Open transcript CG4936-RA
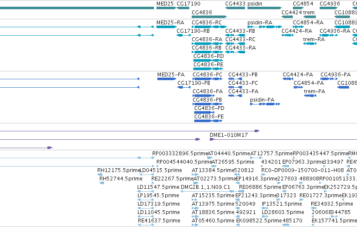Screen dimensions: 357x227 pyautogui.click(x=335, y=31)
